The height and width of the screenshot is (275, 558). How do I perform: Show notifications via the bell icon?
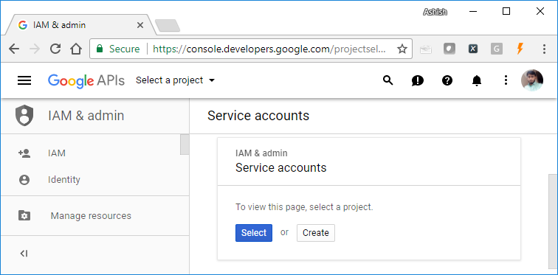477,80
